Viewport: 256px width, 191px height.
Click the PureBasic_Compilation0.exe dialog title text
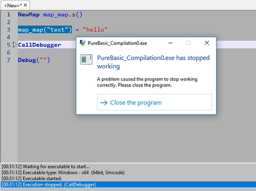coord(117,43)
